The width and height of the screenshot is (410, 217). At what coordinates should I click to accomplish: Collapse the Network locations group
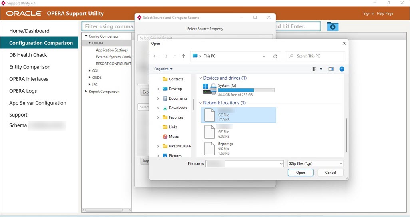[200, 103]
